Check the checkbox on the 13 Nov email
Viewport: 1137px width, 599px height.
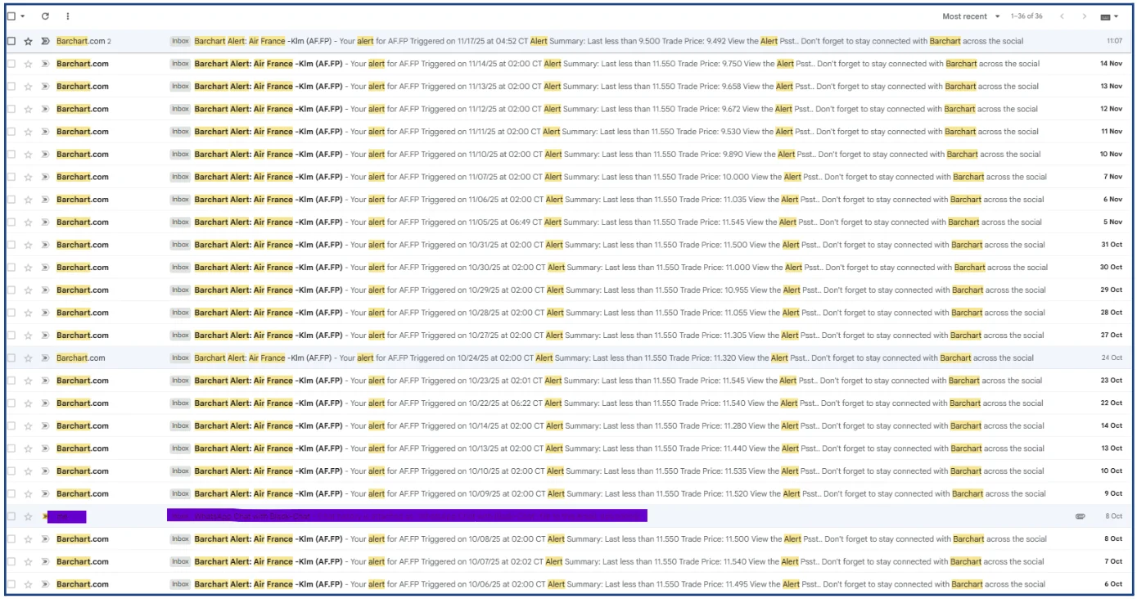pyautogui.click(x=11, y=85)
